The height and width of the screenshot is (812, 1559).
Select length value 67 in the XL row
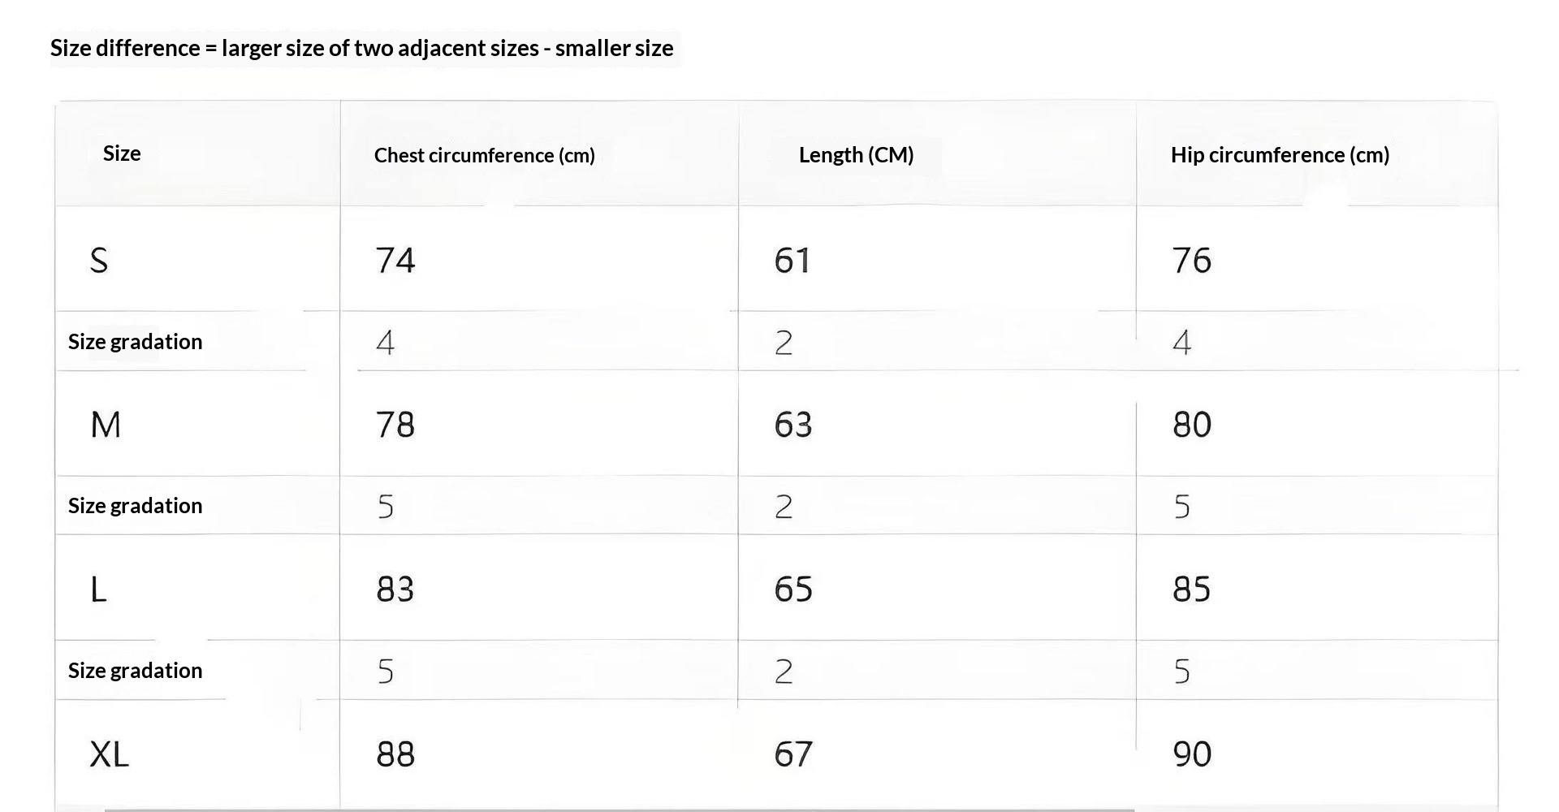click(x=793, y=754)
